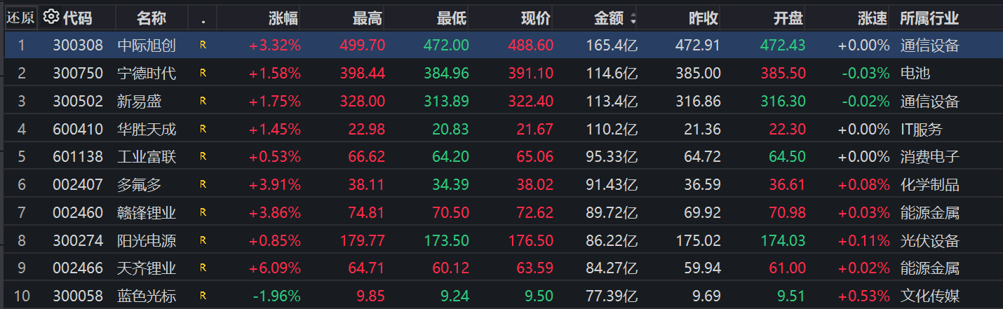Click the R marker for 多氟多
Image resolution: width=1003 pixels, height=309 pixels.
[x=203, y=184]
